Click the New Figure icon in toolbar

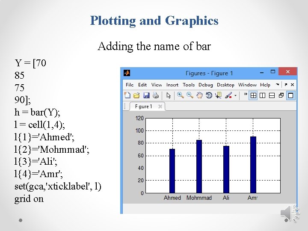(127, 95)
